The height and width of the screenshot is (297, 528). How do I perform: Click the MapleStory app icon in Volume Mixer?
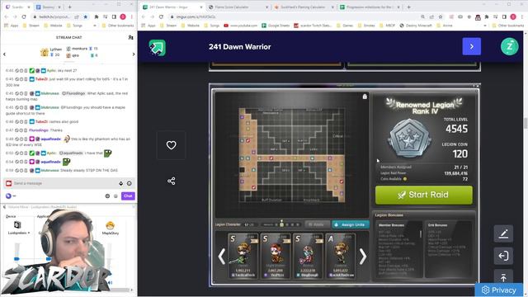pos(110,225)
